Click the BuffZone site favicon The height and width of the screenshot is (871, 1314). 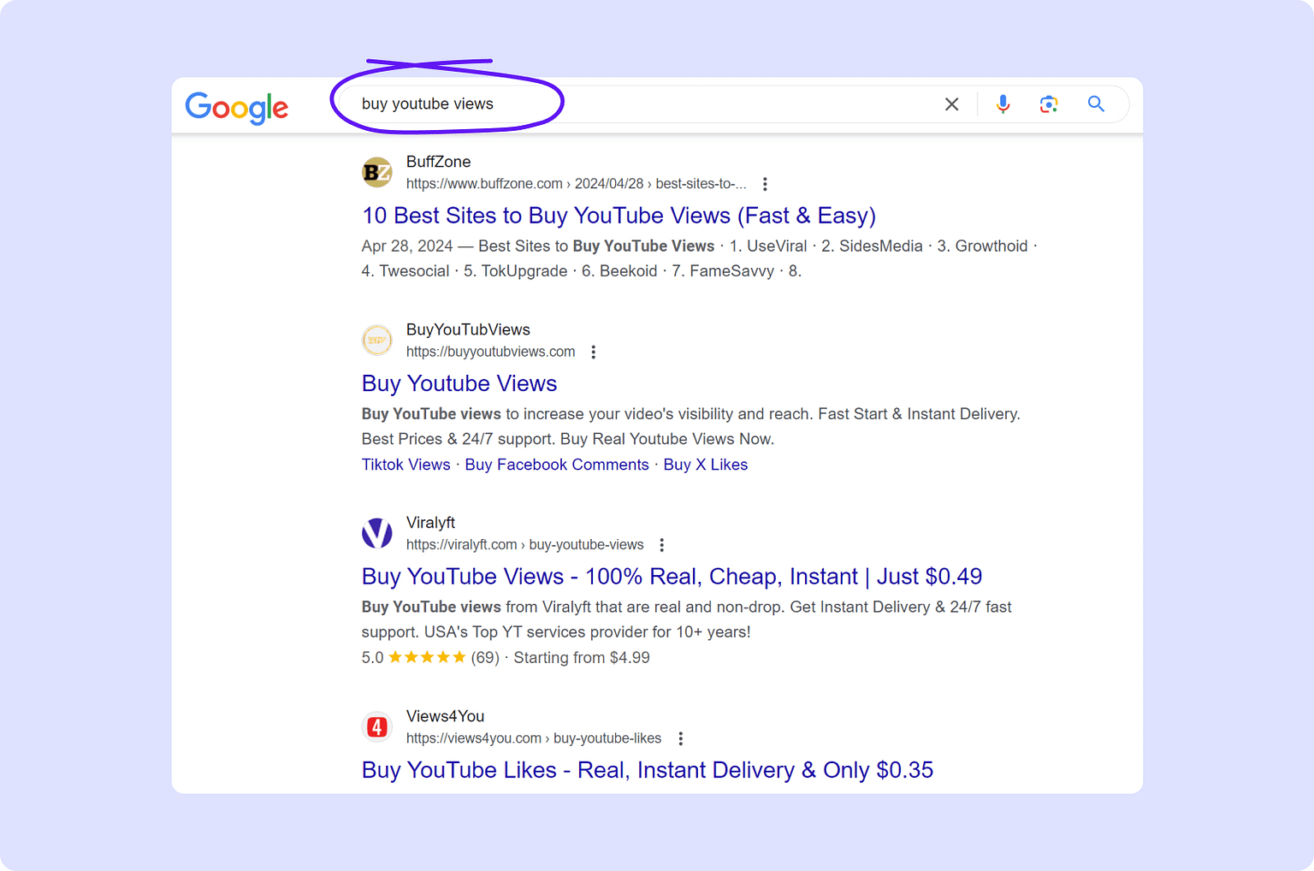click(x=377, y=172)
